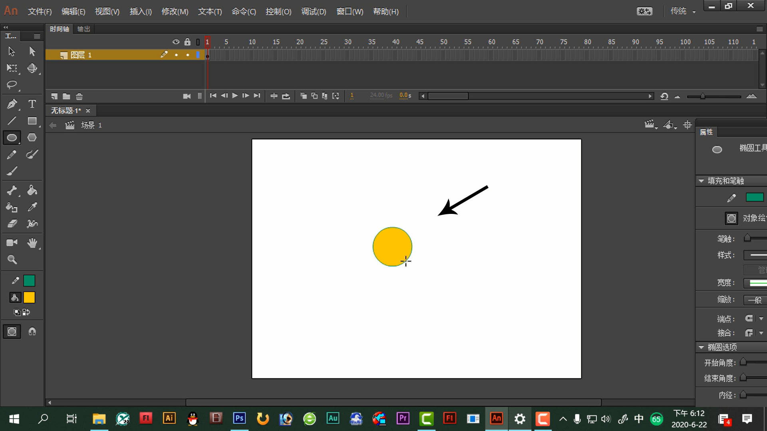The height and width of the screenshot is (431, 767).
Task: Toggle Object Drawing mode in toolbox
Action: click(12, 332)
